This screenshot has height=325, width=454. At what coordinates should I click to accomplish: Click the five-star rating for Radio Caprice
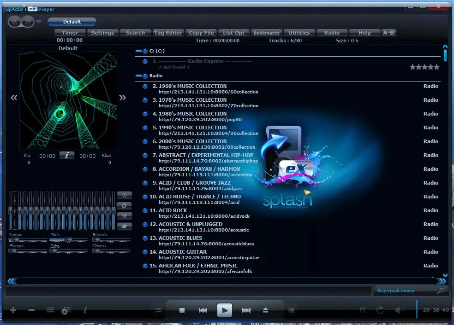tap(424, 67)
